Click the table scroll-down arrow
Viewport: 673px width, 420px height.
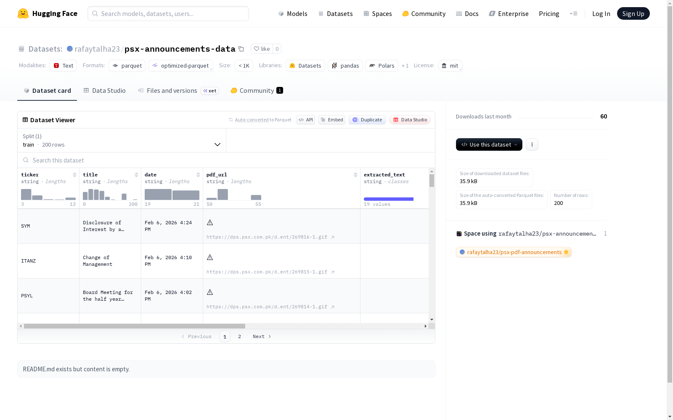(x=432, y=320)
